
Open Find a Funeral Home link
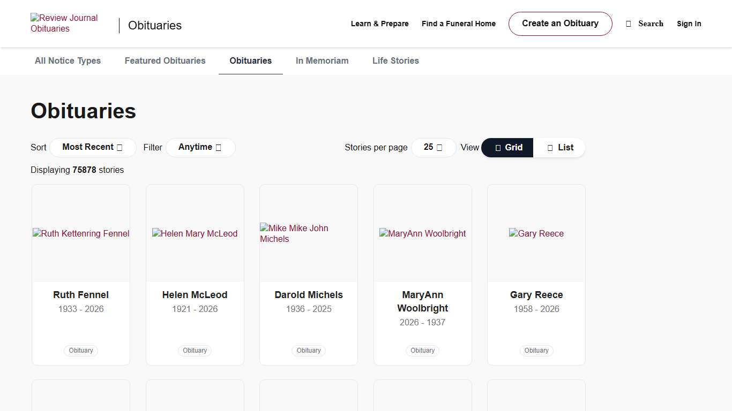pyautogui.click(x=458, y=24)
